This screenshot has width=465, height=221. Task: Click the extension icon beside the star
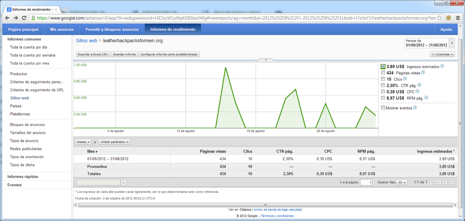[449, 18]
